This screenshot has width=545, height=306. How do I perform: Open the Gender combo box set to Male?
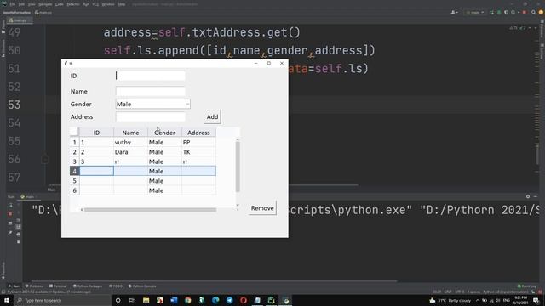pyautogui.click(x=153, y=104)
